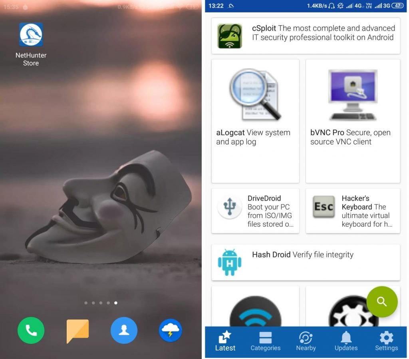This screenshot has height=359, width=409.
Task: Tap 'Hash Droid Verify file integrity' text
Action: click(303, 255)
